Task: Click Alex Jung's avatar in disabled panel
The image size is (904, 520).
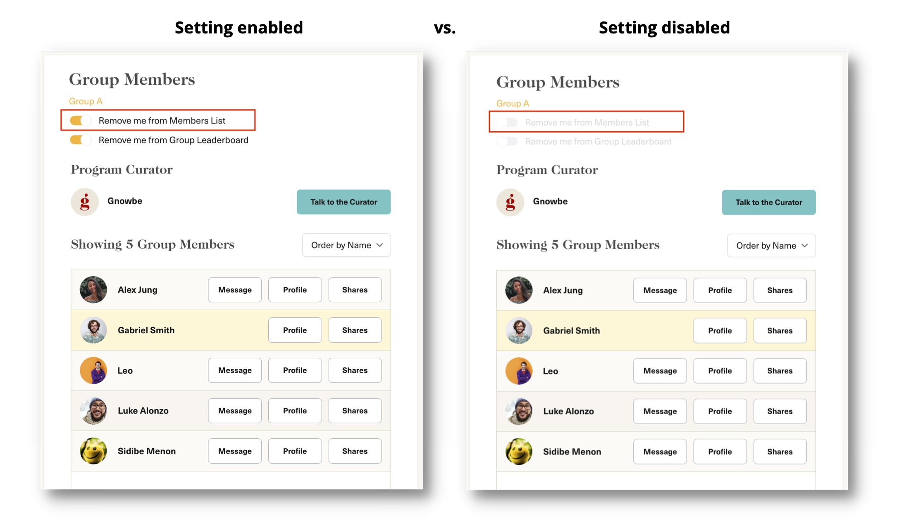Action: [519, 290]
